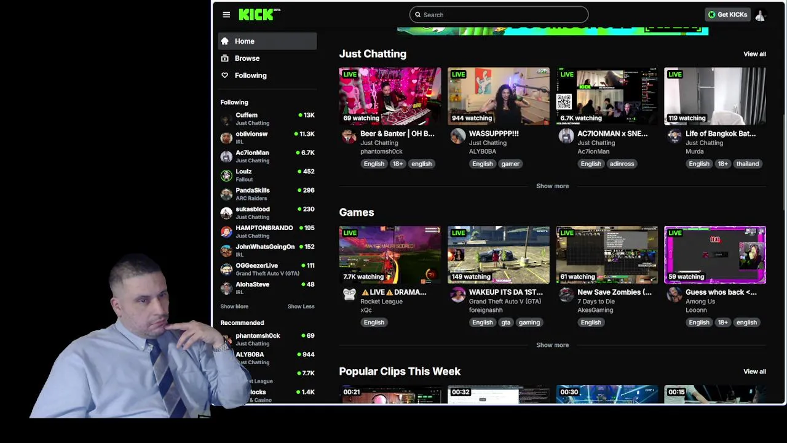Viewport: 787px width, 443px height.
Task: Focus the Search input field
Action: coord(499,15)
